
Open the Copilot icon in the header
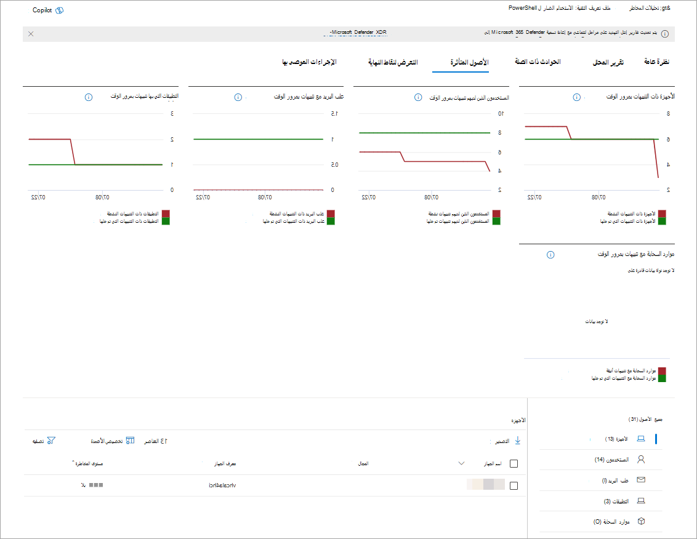tap(59, 10)
